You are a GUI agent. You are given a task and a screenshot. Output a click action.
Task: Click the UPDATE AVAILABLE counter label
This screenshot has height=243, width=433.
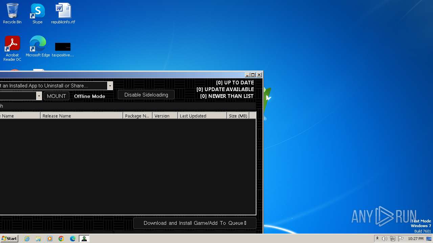tap(225, 89)
